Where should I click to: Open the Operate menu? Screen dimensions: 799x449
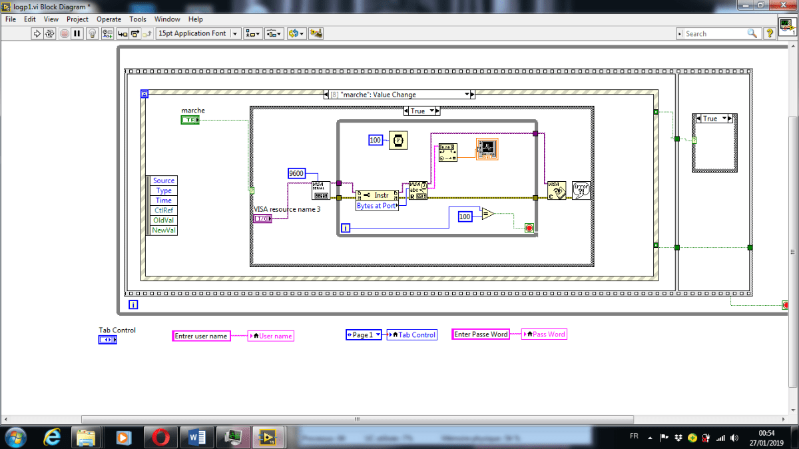(x=109, y=19)
